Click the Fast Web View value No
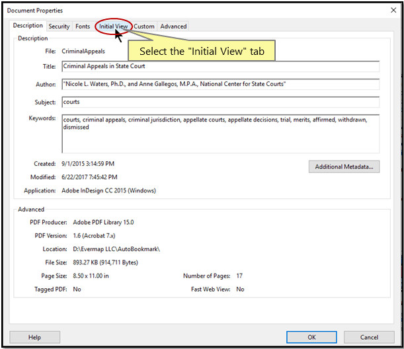The width and height of the screenshot is (404, 349). point(240,290)
